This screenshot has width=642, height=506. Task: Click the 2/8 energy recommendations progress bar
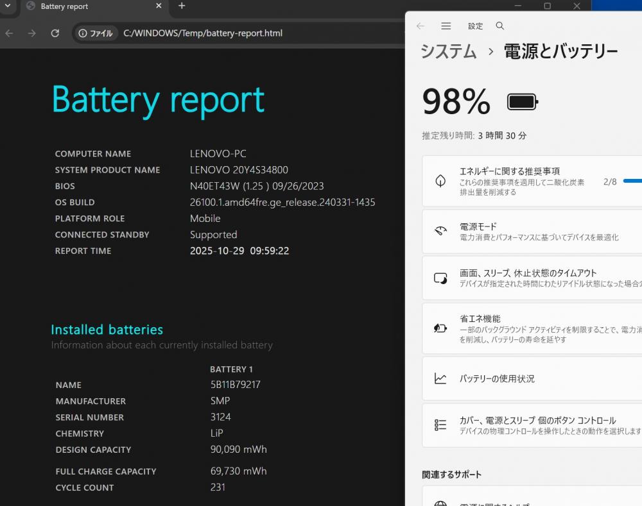coord(632,181)
